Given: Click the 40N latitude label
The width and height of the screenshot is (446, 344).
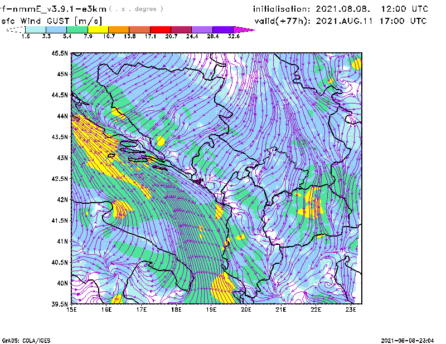Looking at the screenshot, I should click(62, 283).
